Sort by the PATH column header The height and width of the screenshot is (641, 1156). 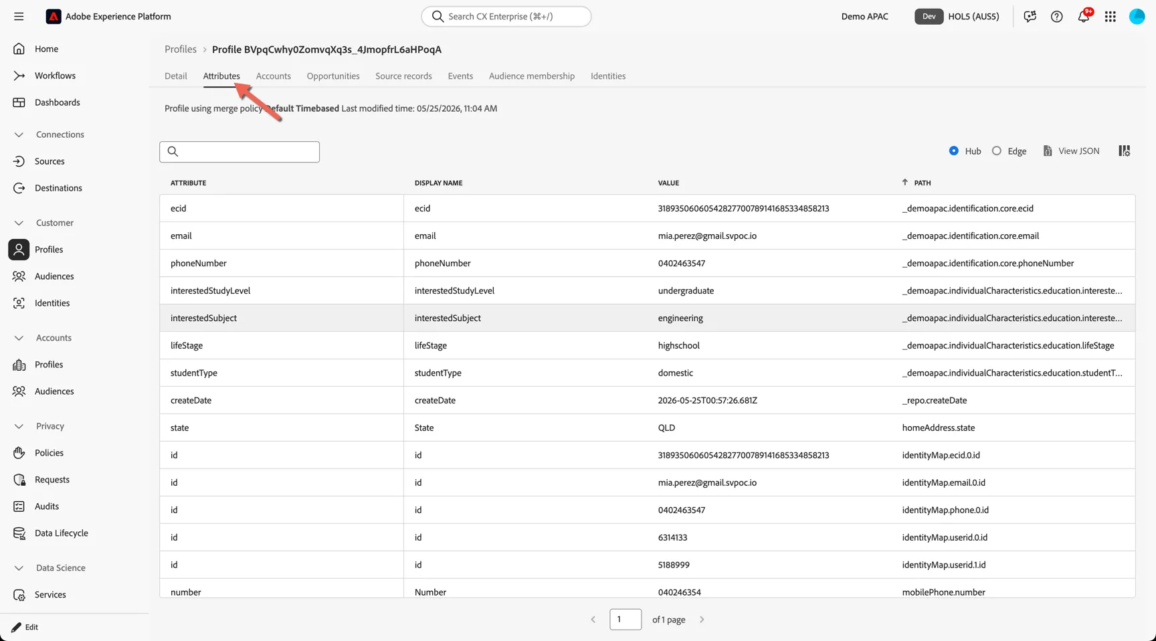coord(923,183)
